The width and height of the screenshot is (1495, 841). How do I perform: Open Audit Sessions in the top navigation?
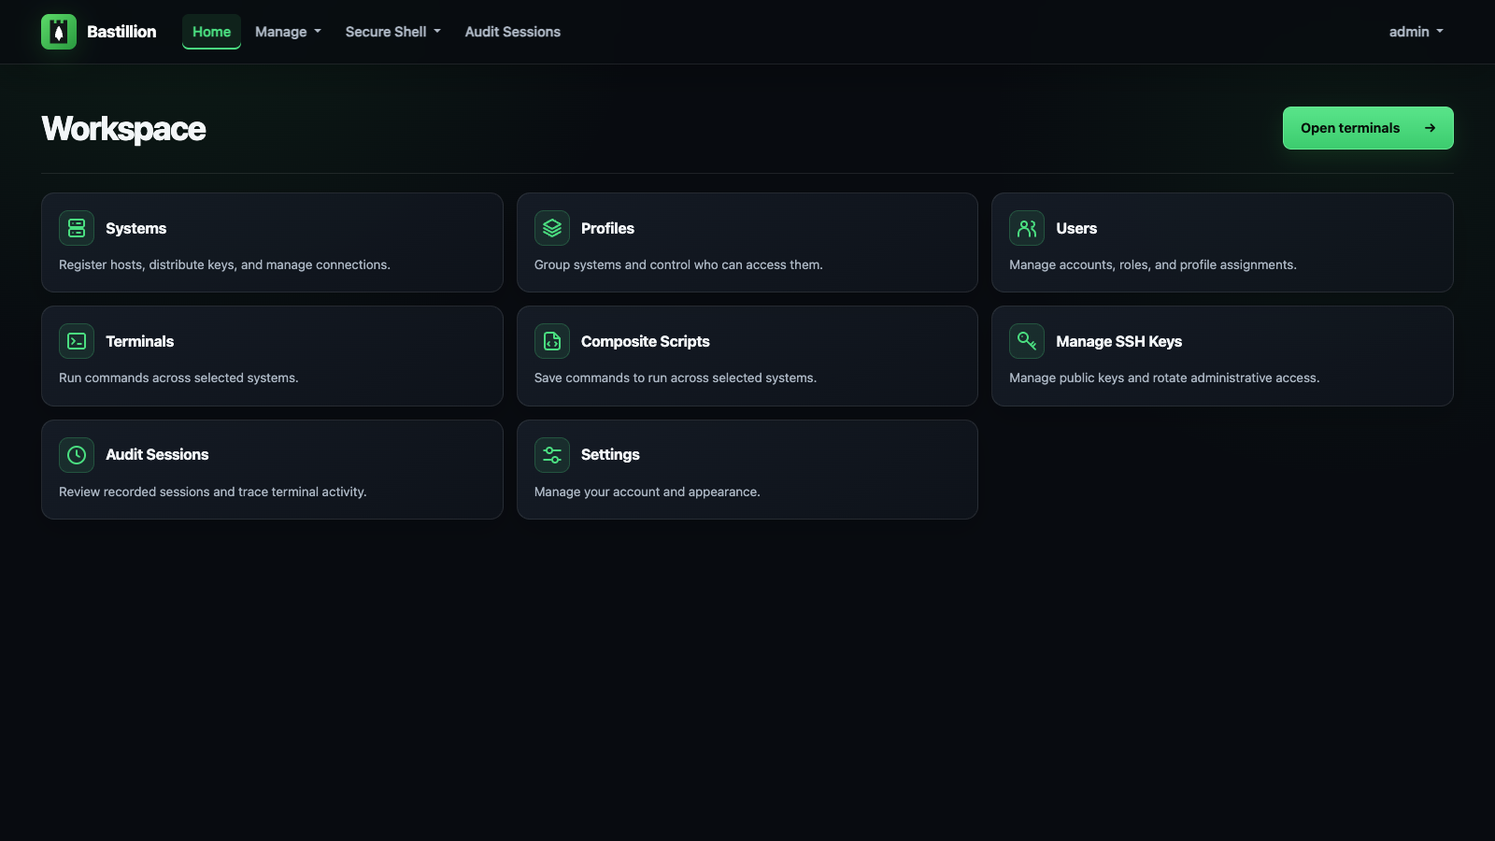click(513, 32)
